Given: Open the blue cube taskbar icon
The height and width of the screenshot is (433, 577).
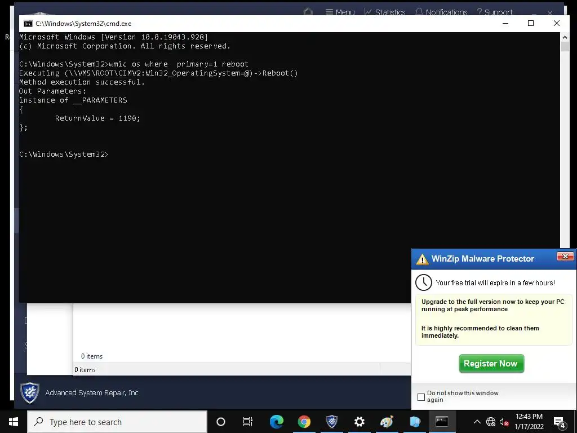Looking at the screenshot, I should pyautogui.click(x=415, y=422).
